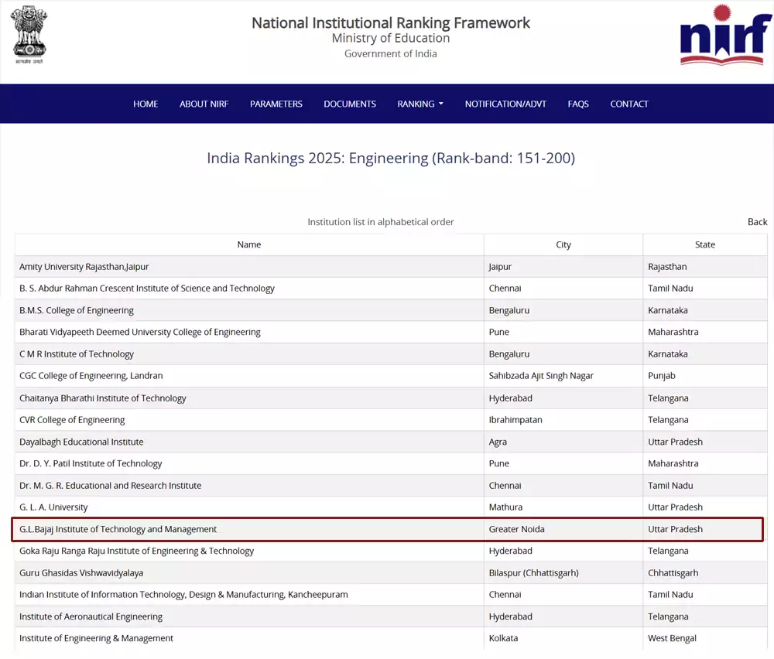Open the PARAMETERS menu item
774x659 pixels.
(276, 104)
